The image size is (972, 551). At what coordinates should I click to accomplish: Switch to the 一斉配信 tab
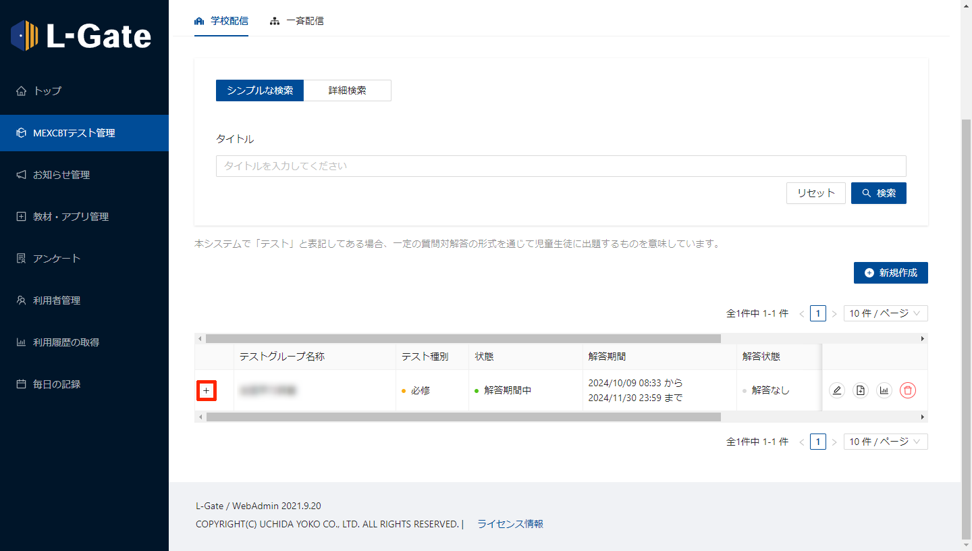(297, 21)
